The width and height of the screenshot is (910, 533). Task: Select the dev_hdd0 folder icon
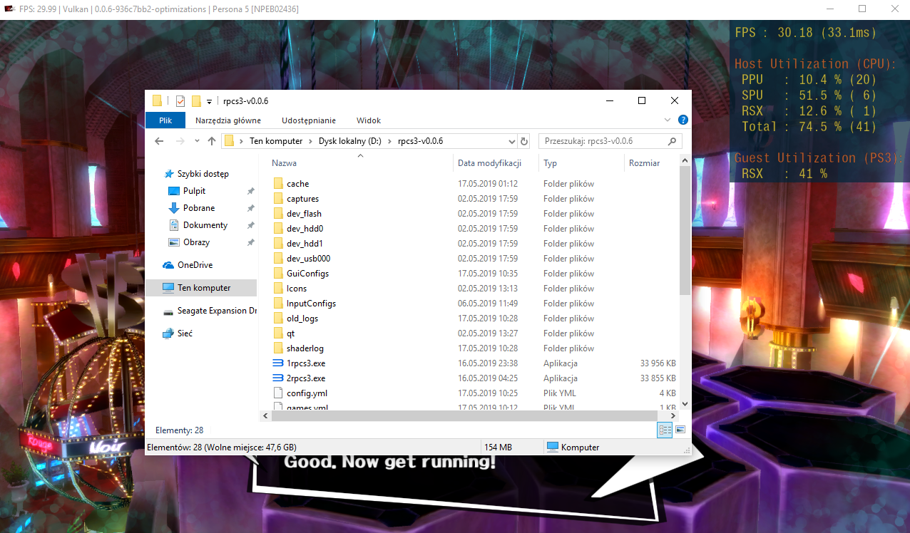(278, 229)
